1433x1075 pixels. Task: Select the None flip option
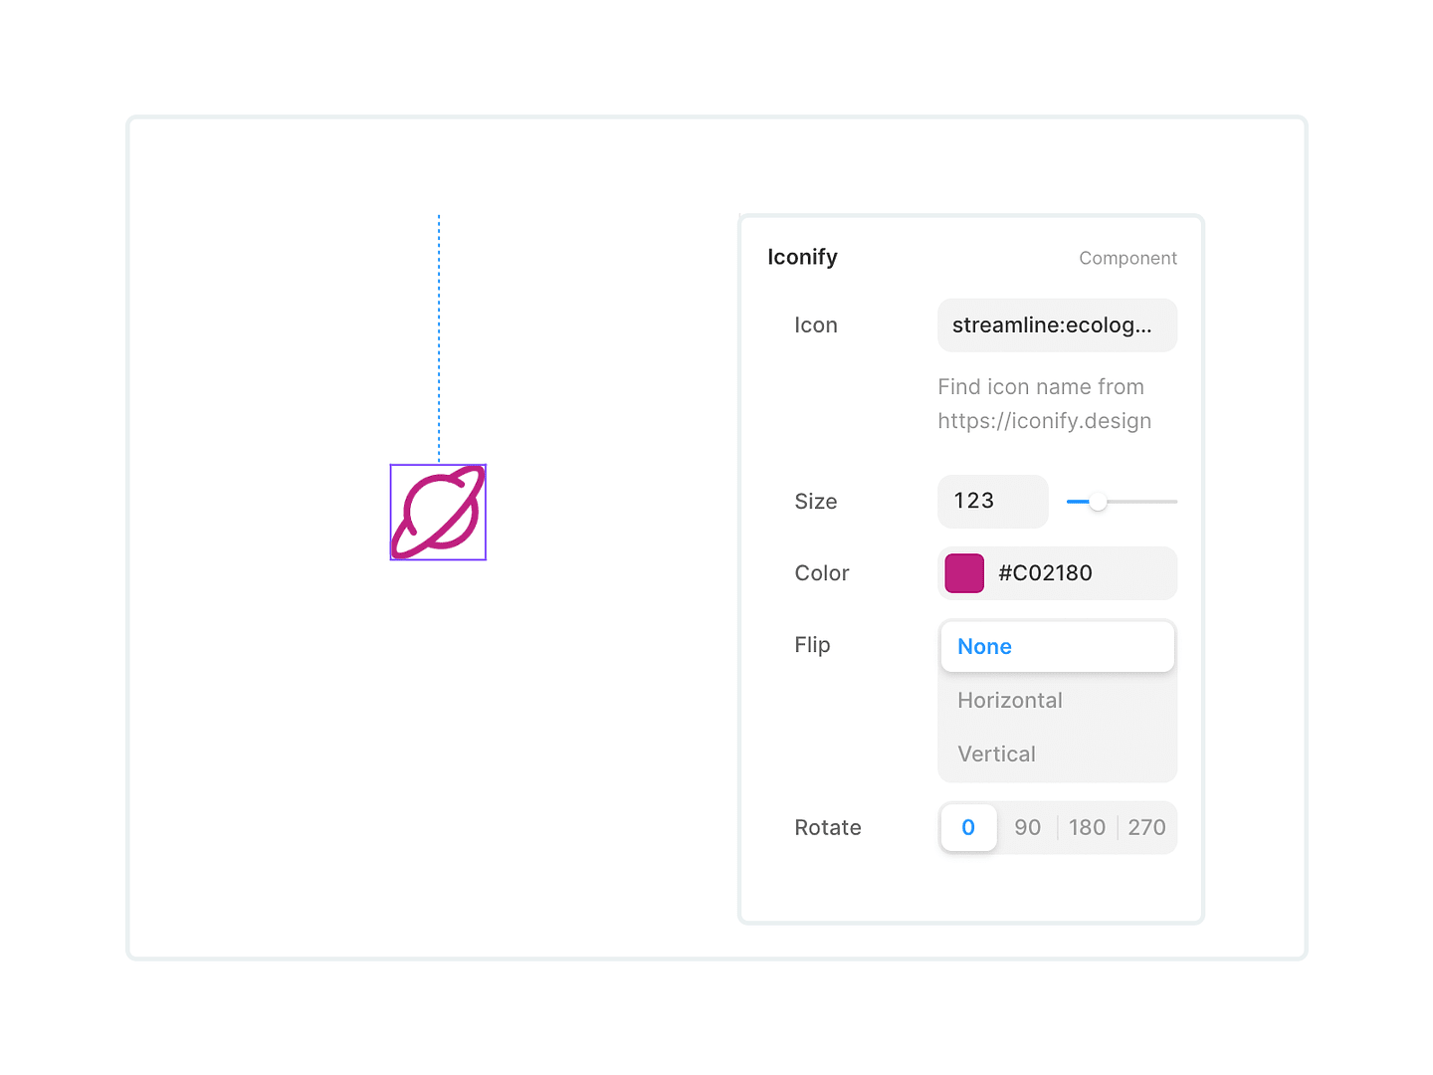pyautogui.click(x=1057, y=647)
